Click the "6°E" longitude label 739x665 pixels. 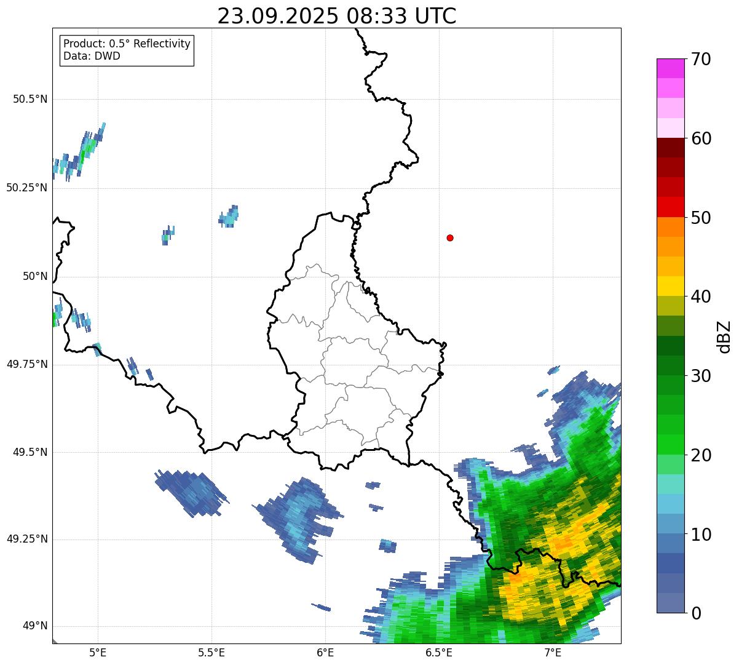325,652
